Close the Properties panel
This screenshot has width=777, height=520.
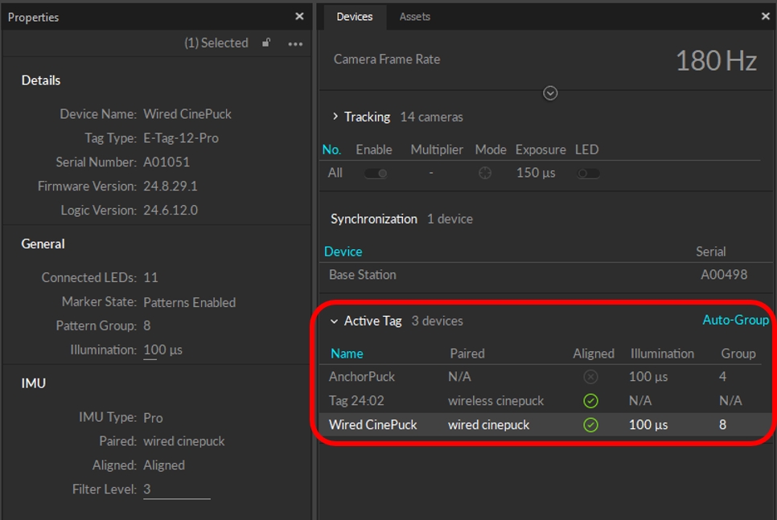[x=299, y=17]
